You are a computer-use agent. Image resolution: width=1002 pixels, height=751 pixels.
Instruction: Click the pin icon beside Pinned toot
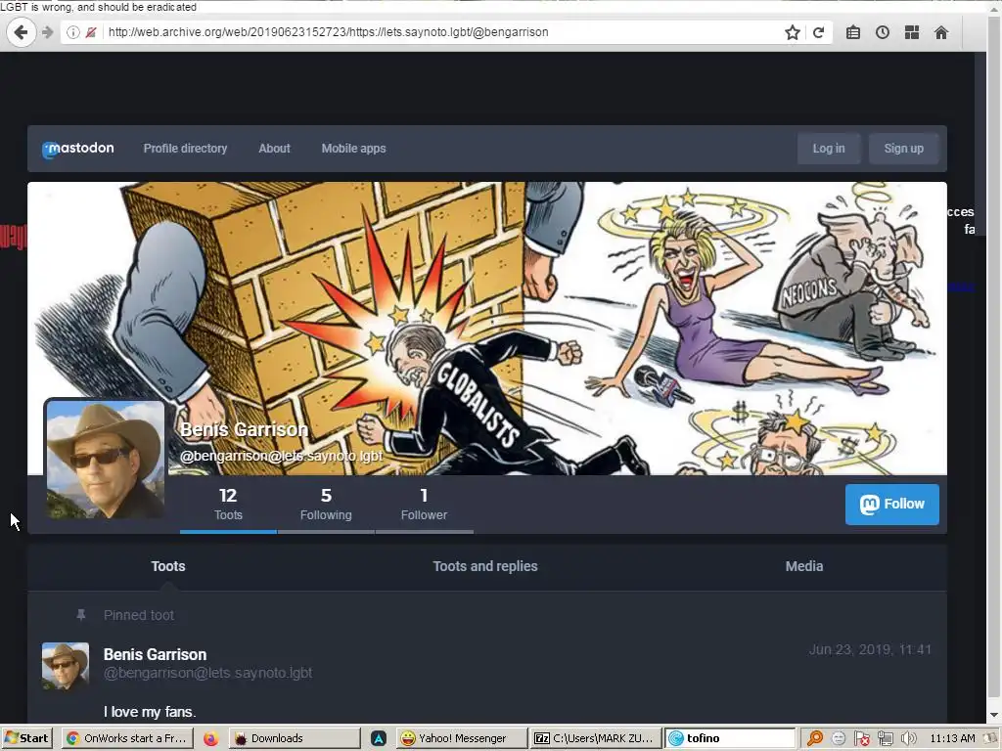coord(81,615)
